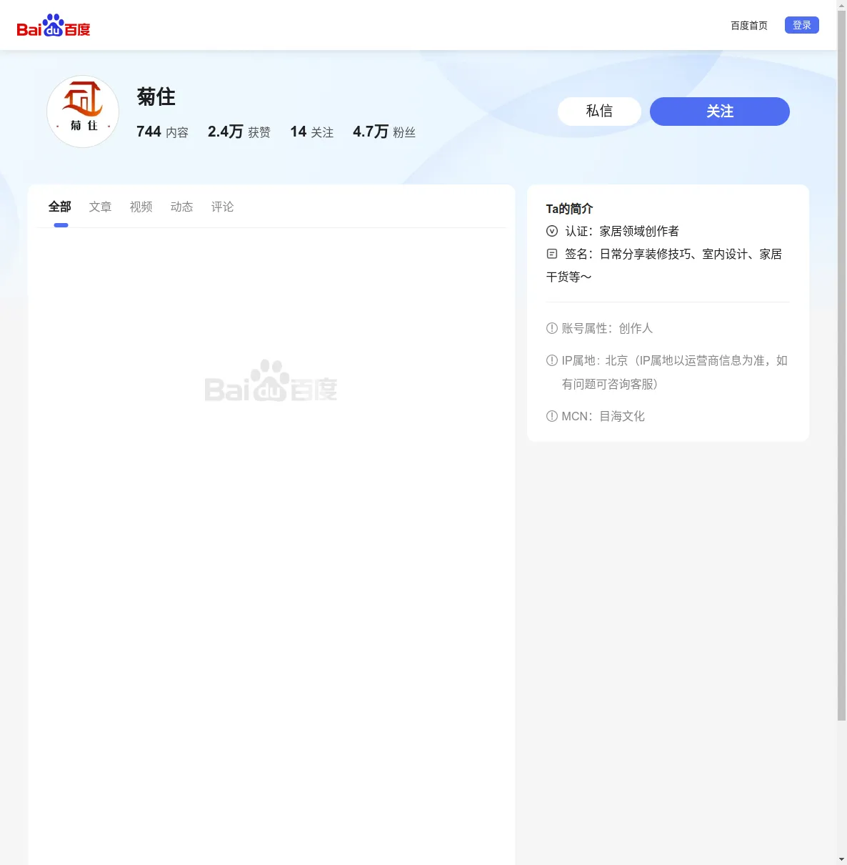Click the Baidu logo in the header

[x=54, y=26]
